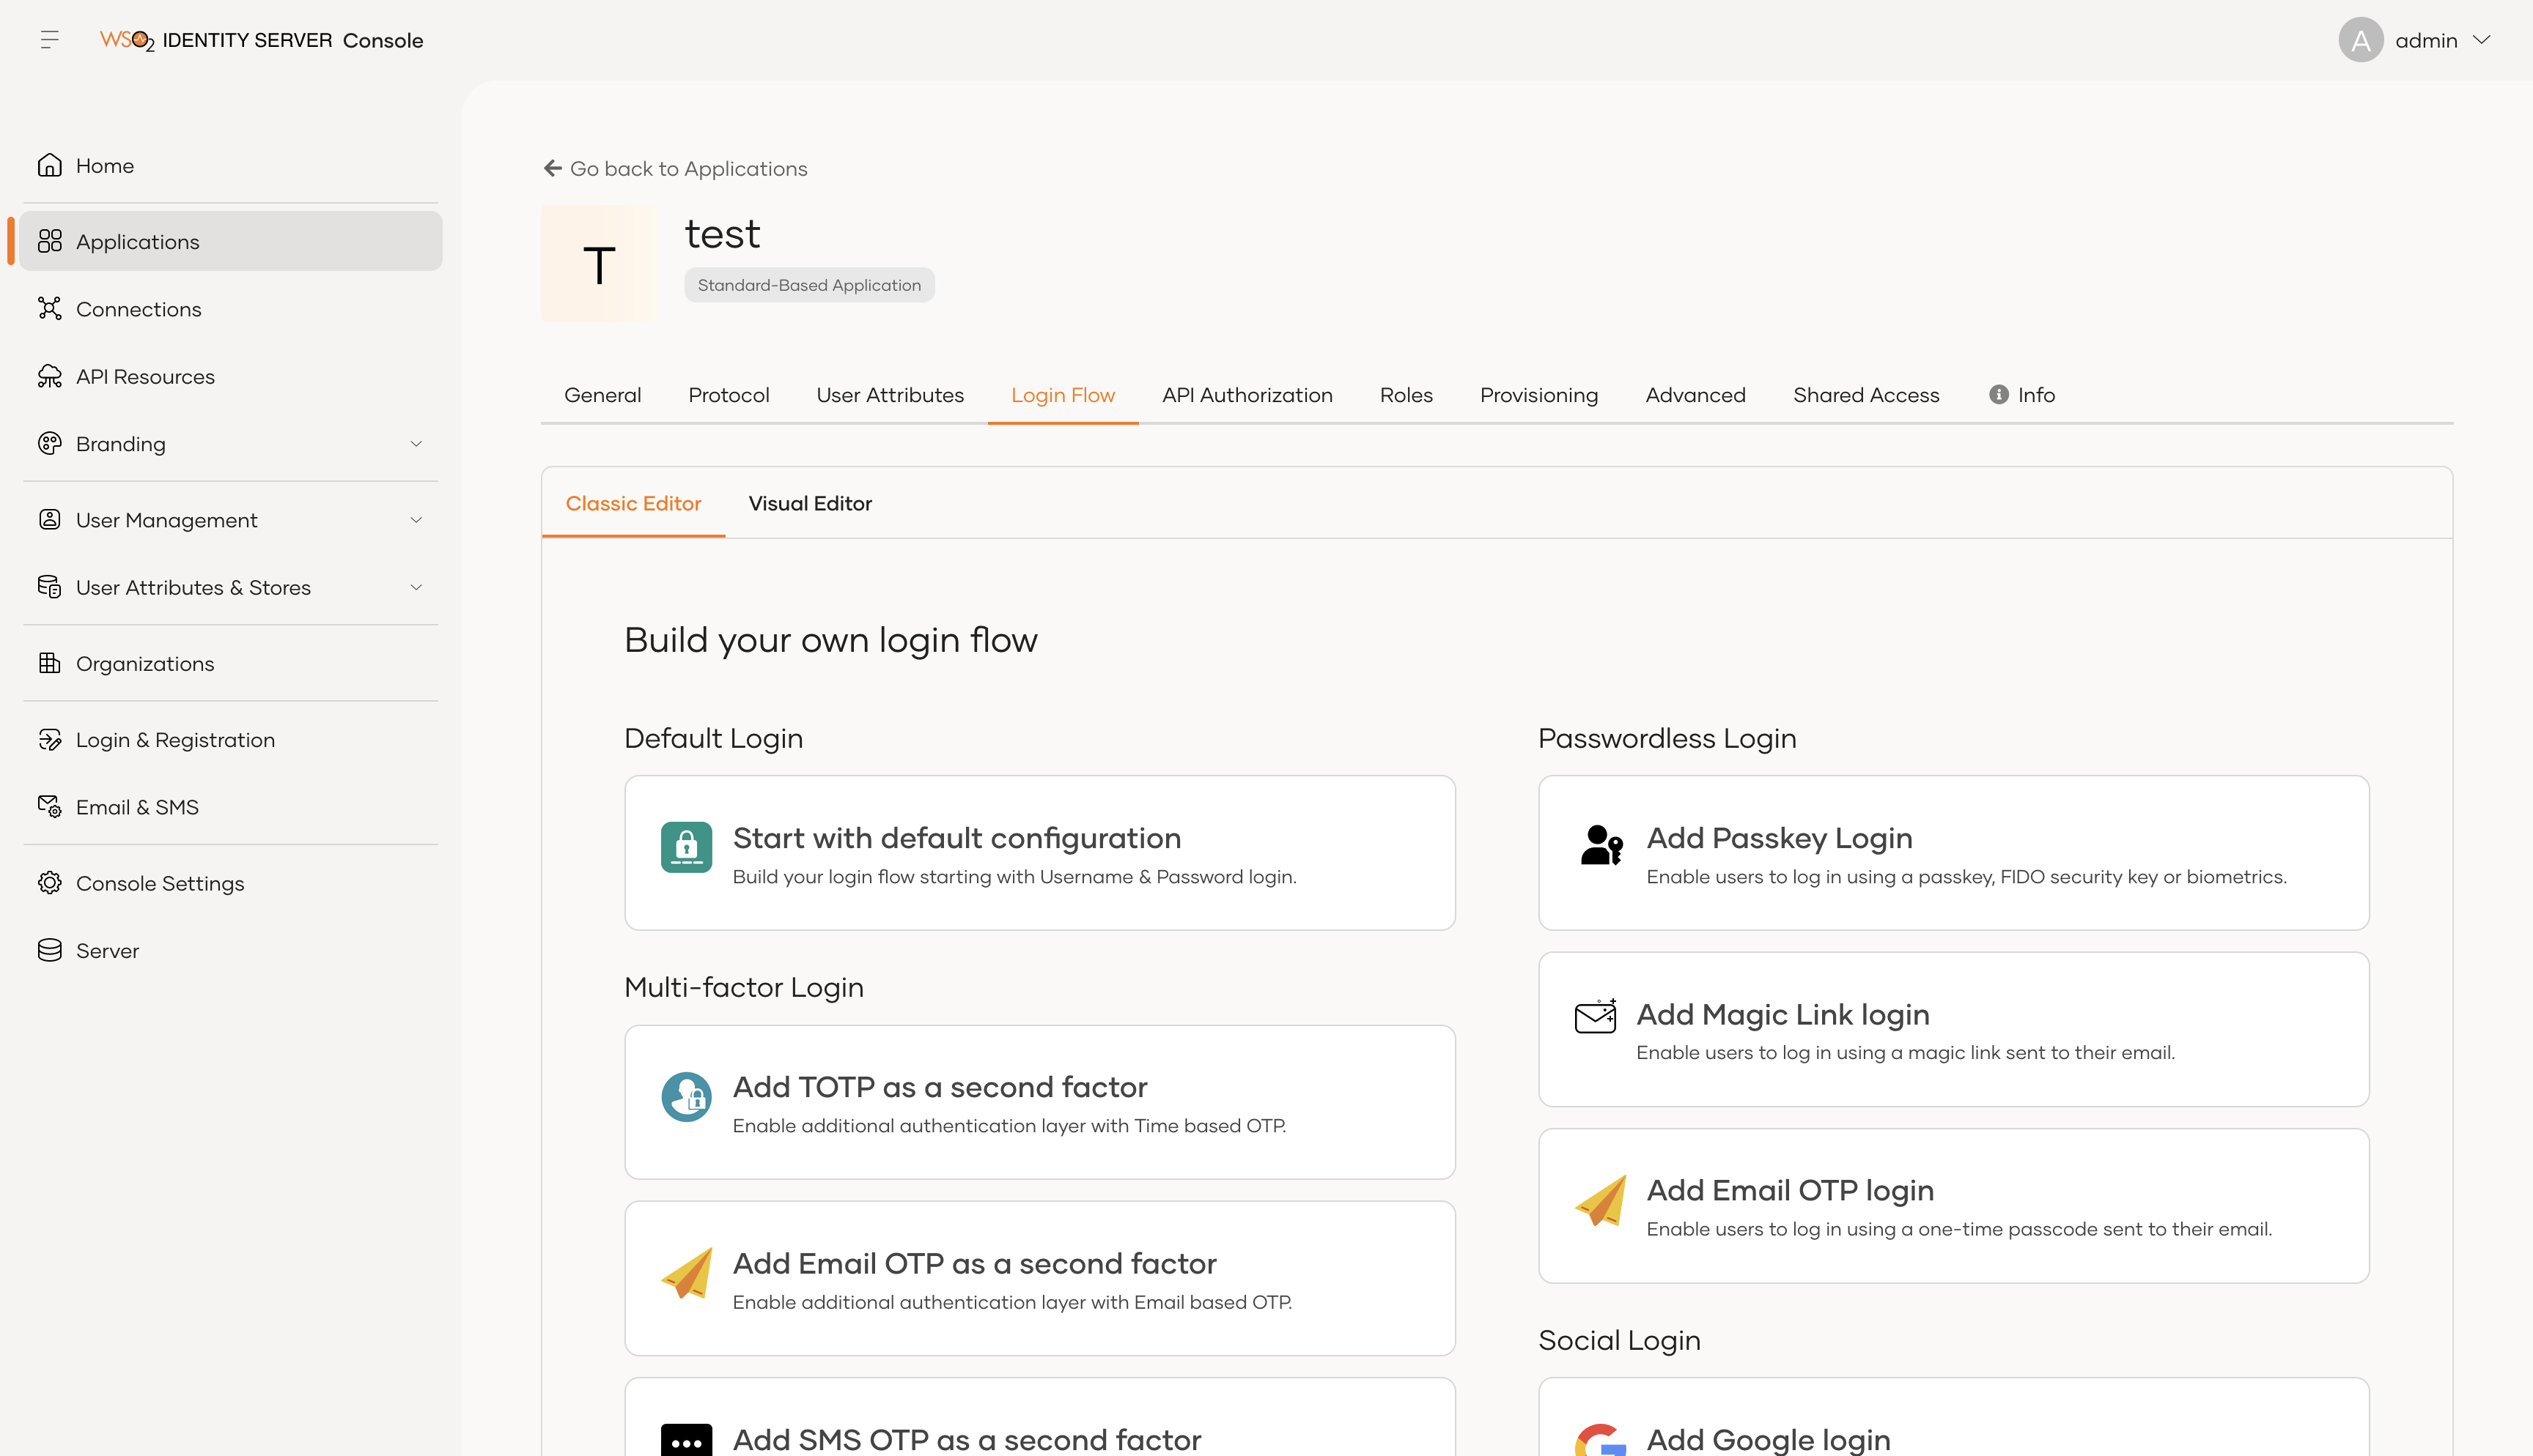Click the SMS OTP message bubble icon

pyautogui.click(x=686, y=1440)
